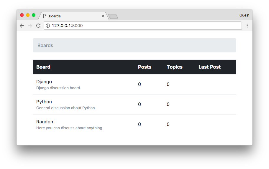Click the page icon on the Boards tab
Screen dimensions: 269x169
(x=45, y=16)
